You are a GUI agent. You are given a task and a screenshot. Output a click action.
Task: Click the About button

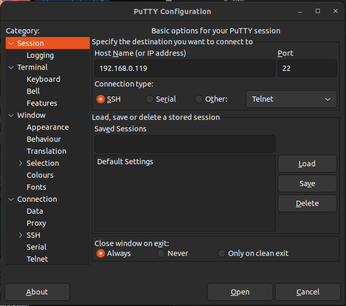coord(37,292)
